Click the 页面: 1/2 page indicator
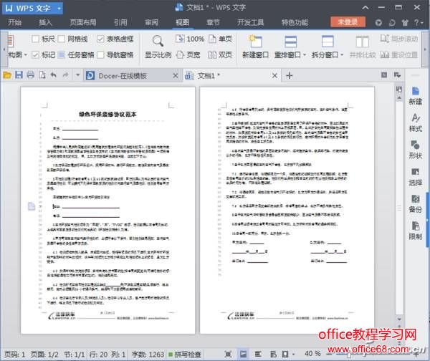This screenshot has height=361, width=430. [44, 355]
